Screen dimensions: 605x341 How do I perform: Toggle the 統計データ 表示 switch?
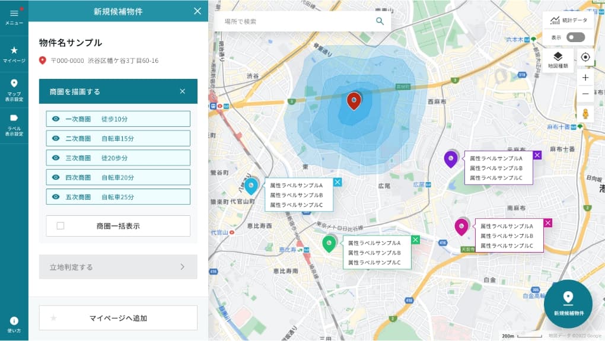575,37
